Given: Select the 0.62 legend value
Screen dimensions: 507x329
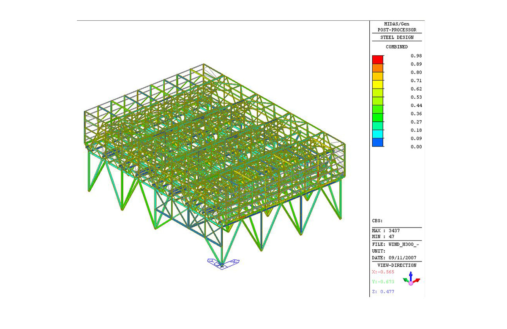Looking at the screenshot, I should [416, 89].
